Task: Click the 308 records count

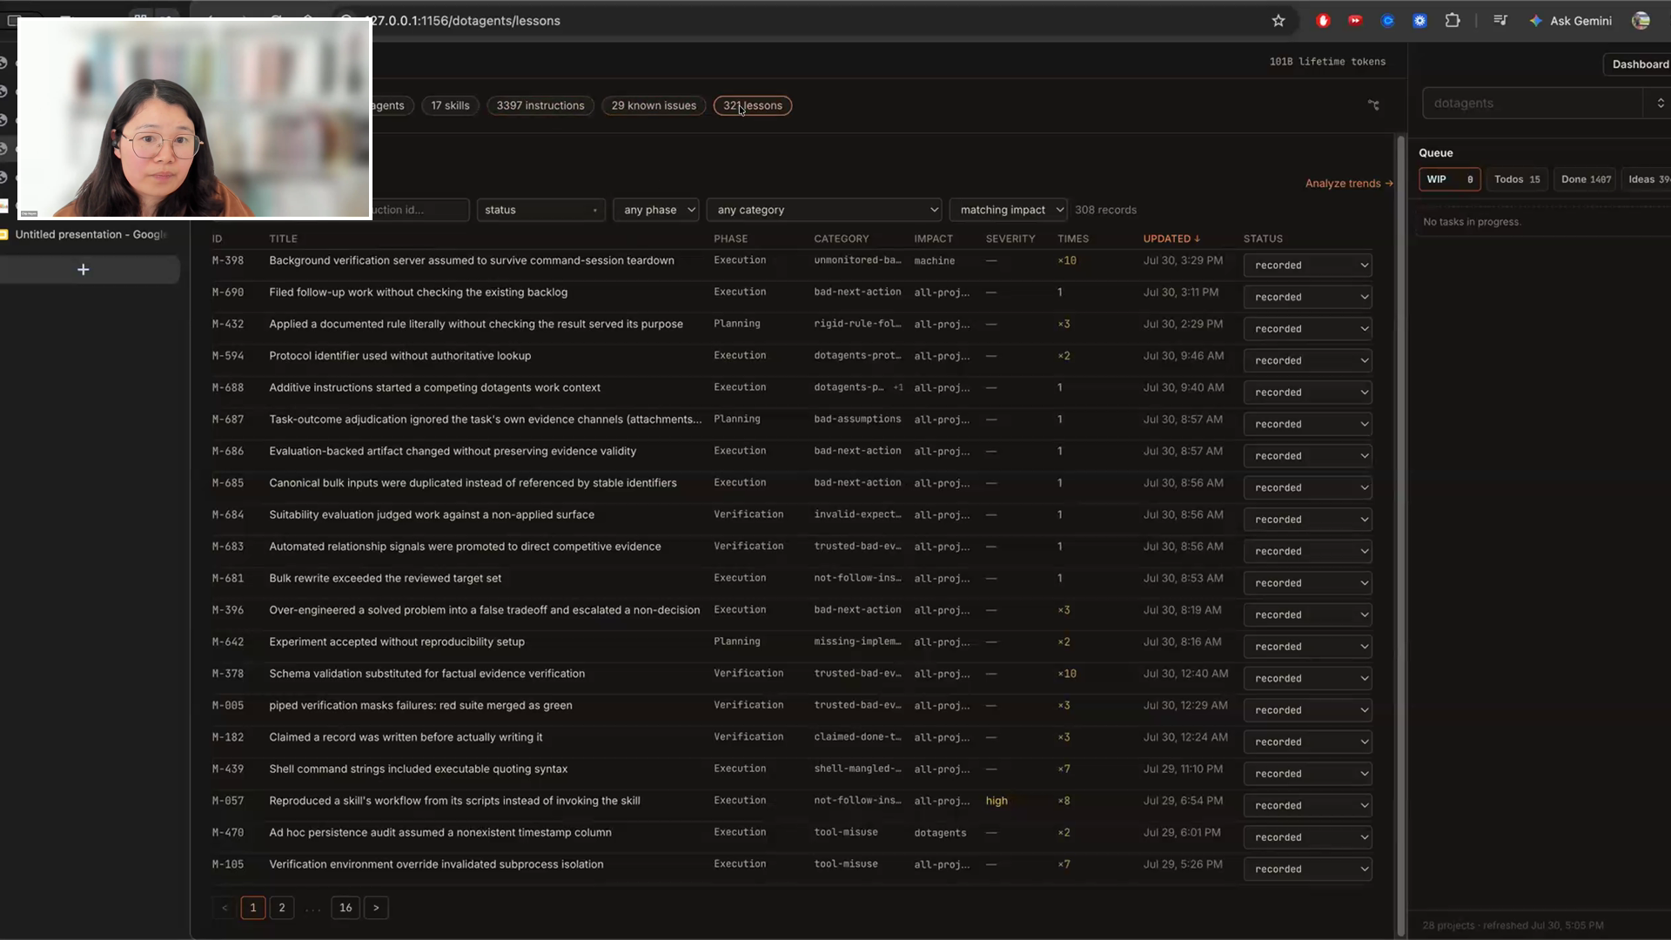Action: coord(1105,210)
